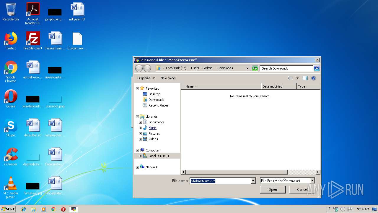
Task: Open the change view options dropdown arrow
Action: pos(297,78)
